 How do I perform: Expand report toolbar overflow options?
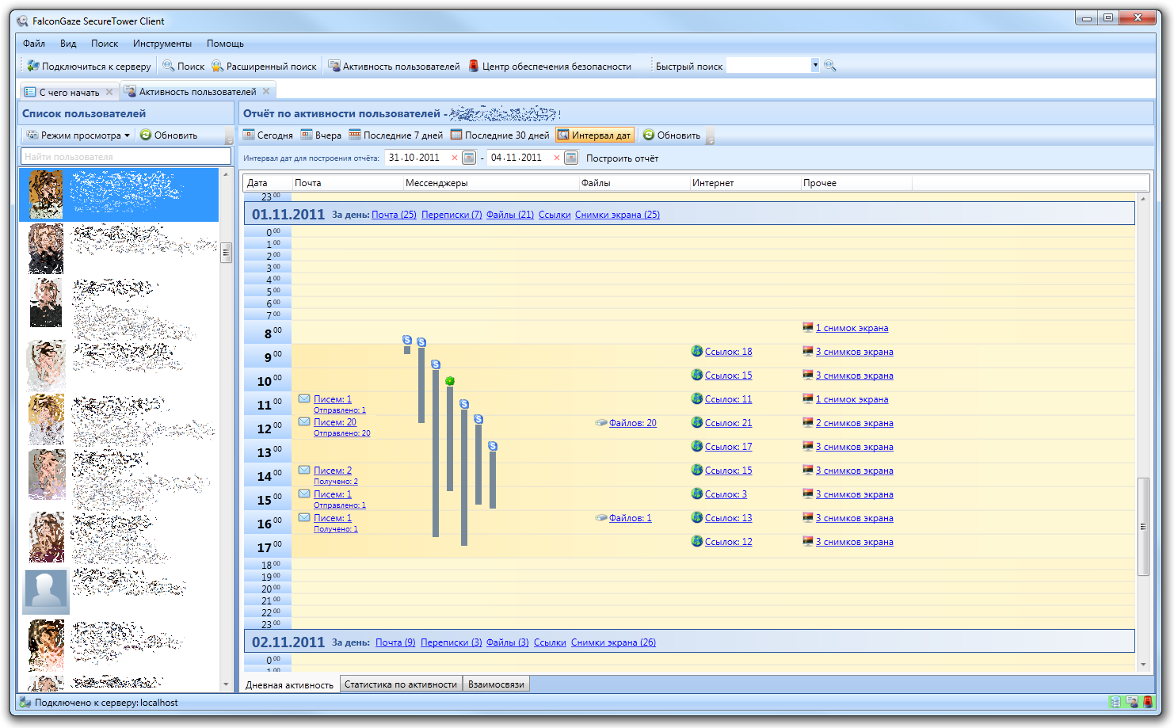click(x=711, y=138)
